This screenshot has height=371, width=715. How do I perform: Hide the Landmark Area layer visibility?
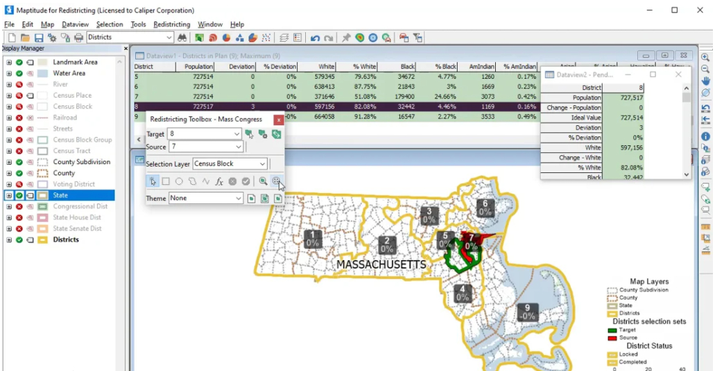(x=19, y=62)
